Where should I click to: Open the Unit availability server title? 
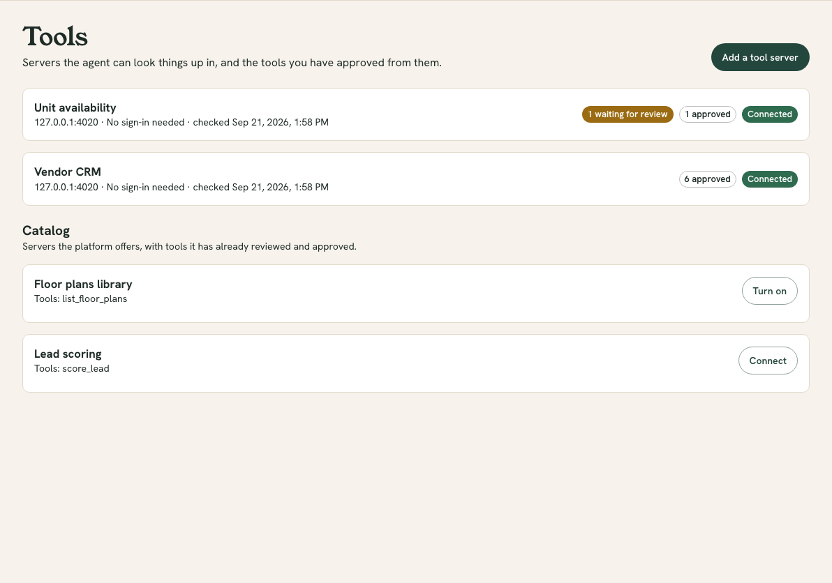point(75,107)
